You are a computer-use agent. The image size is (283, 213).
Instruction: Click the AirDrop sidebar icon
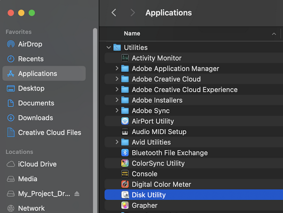pos(11,44)
